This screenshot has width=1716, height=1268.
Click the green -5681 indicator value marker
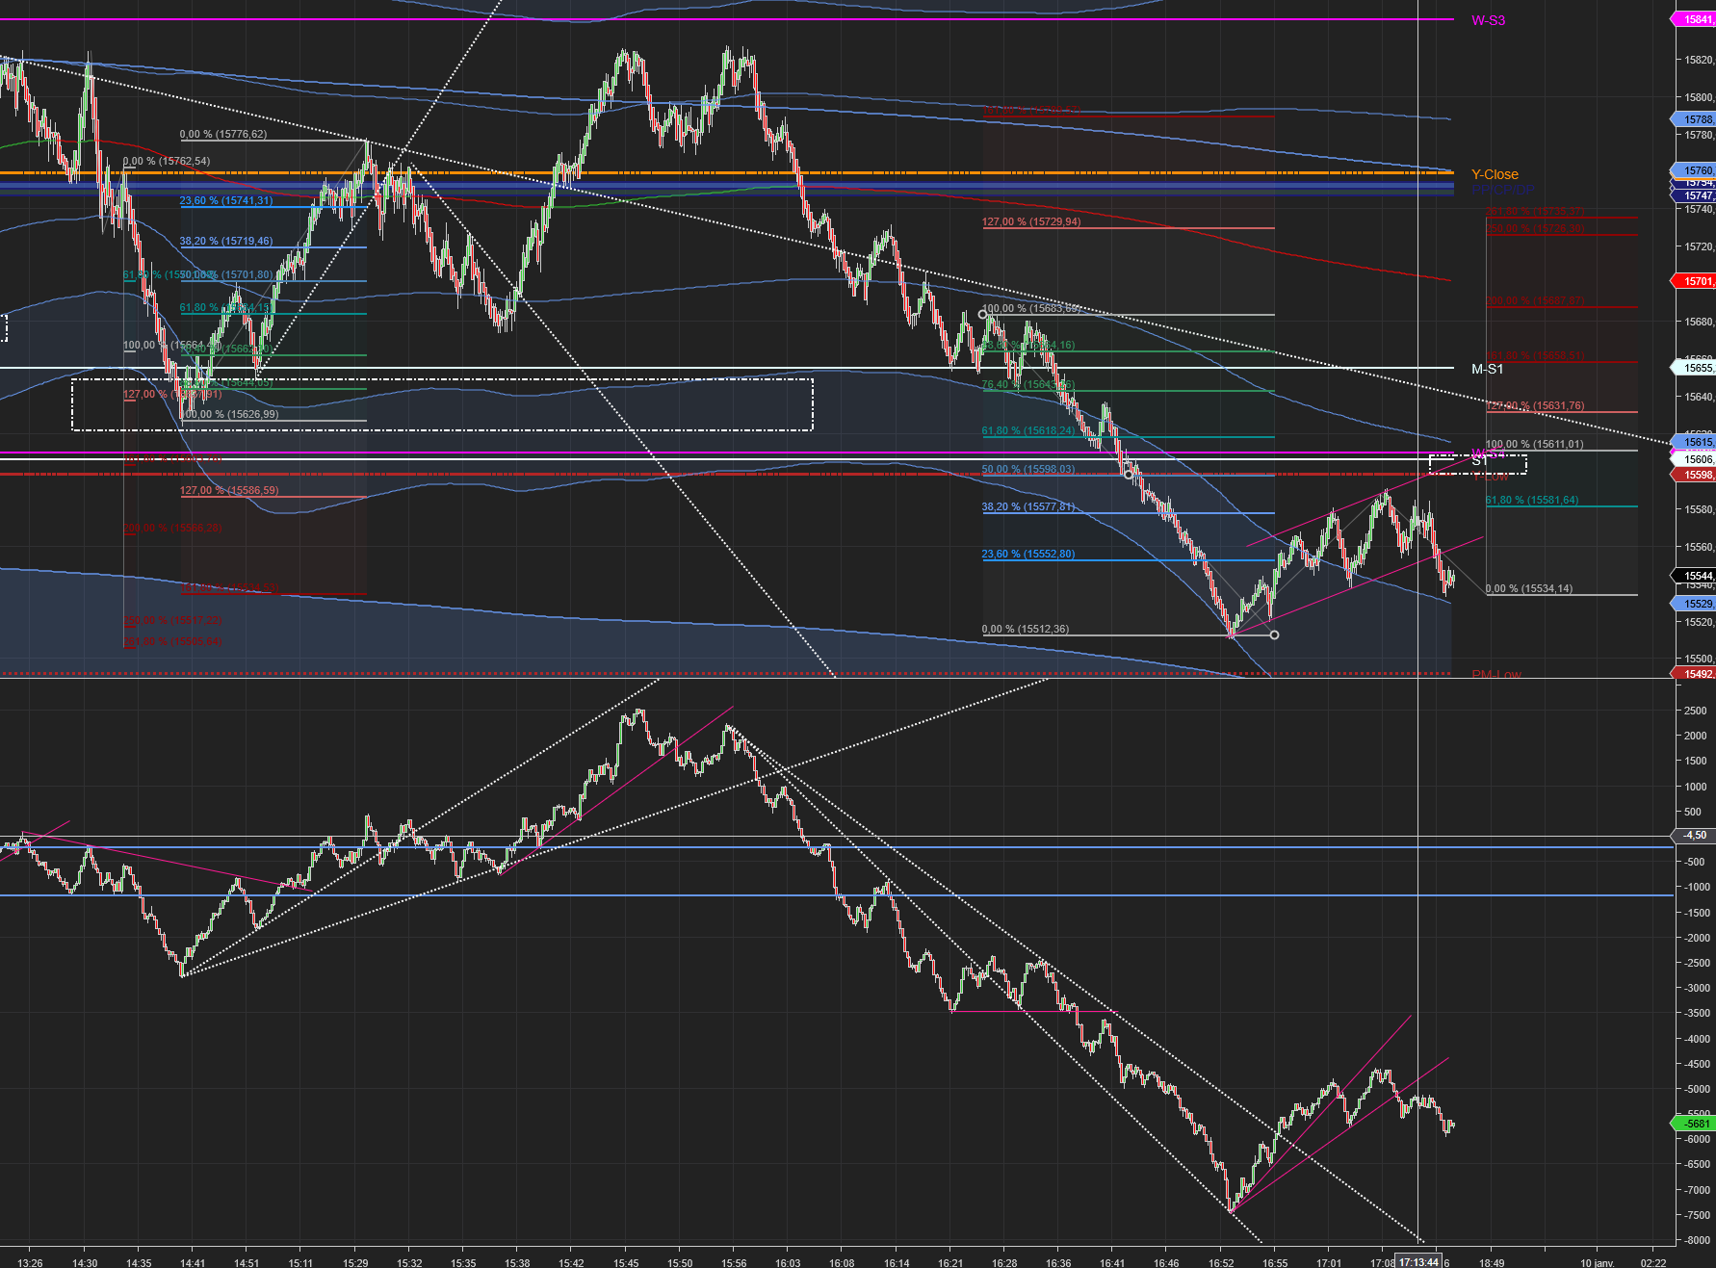click(1695, 1124)
